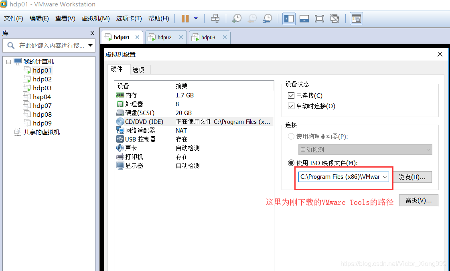This screenshot has width=450, height=271.
Task: Click the 摘要 column header
Action: click(x=223, y=86)
